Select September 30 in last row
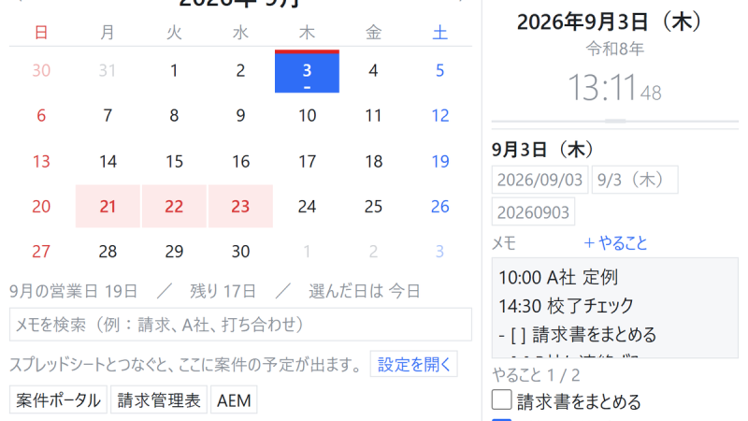Viewport: 748px width, 421px height. coord(240,251)
